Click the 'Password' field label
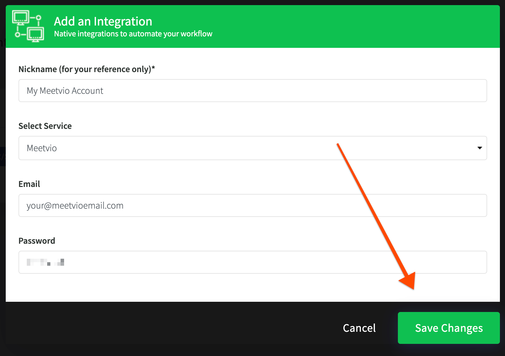 [x=37, y=241]
